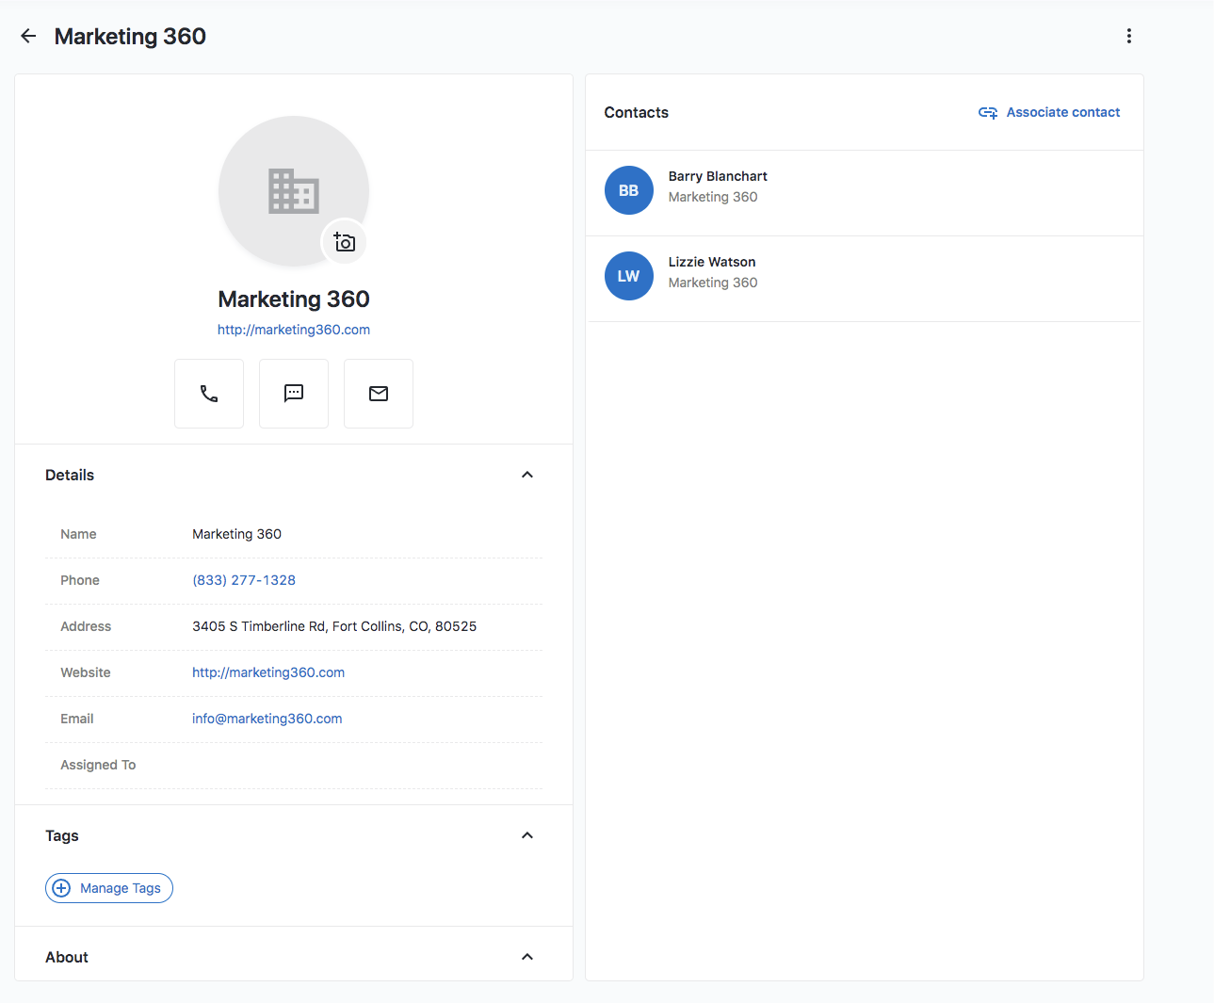Click the Assigned To field label
The height and width of the screenshot is (1003, 1214).
[98, 765]
